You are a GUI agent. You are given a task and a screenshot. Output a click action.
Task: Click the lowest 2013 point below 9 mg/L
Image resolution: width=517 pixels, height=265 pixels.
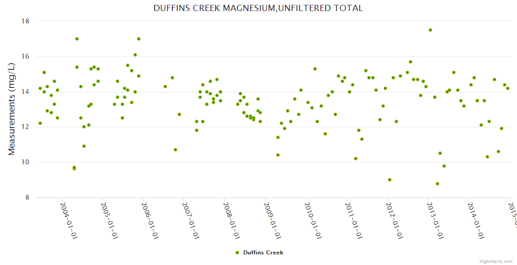click(x=437, y=184)
